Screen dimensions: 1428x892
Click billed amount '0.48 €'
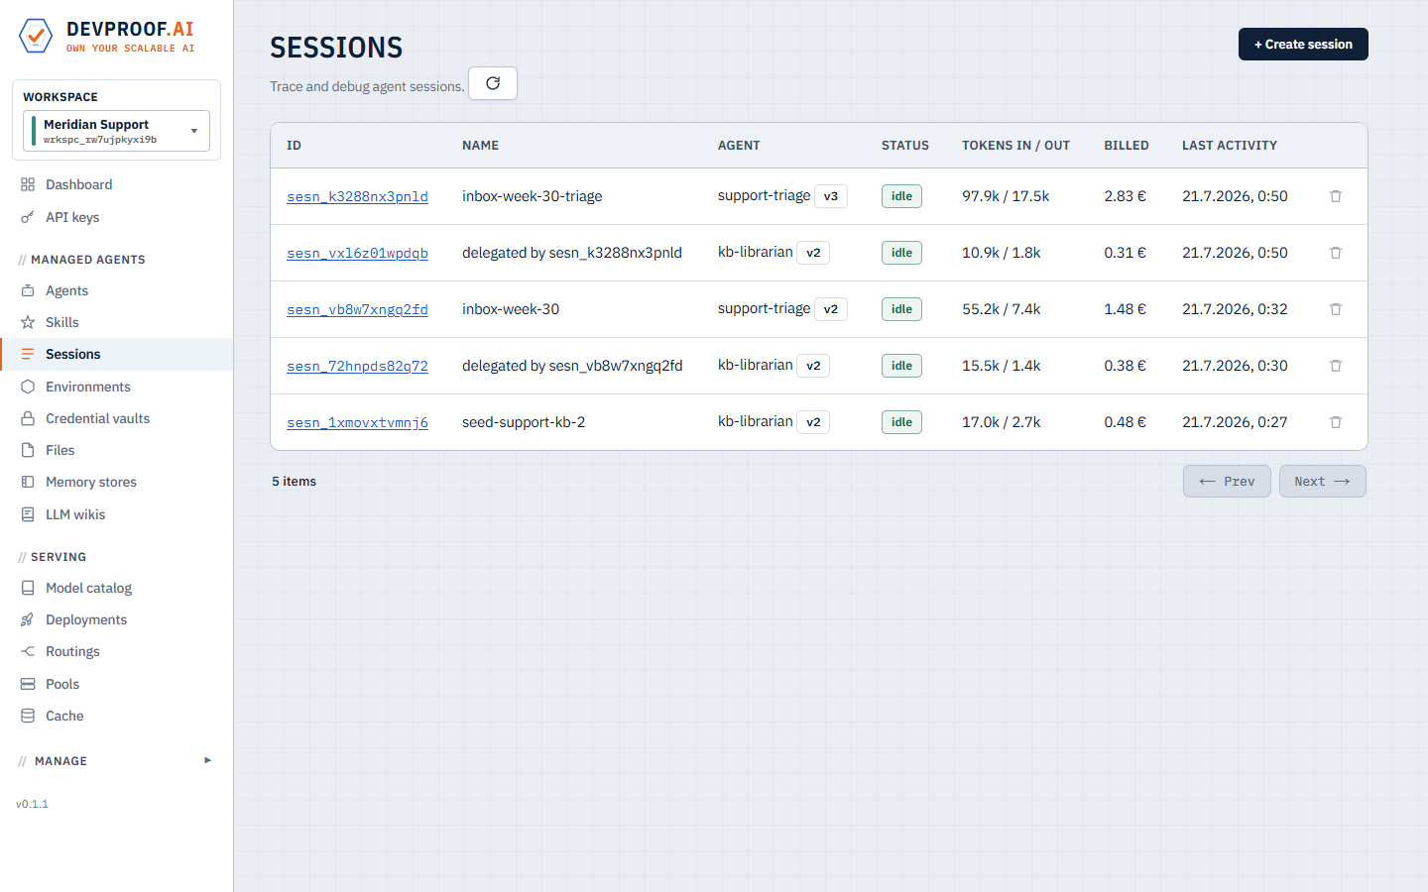(1125, 422)
